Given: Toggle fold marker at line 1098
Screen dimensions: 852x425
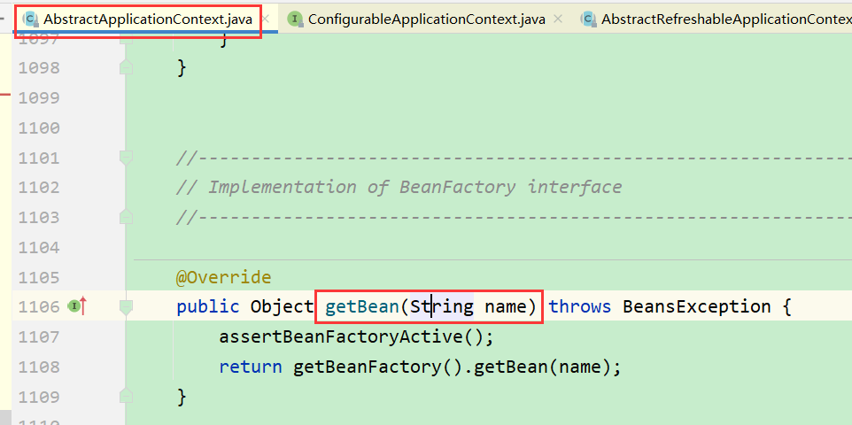Looking at the screenshot, I should point(126,68).
